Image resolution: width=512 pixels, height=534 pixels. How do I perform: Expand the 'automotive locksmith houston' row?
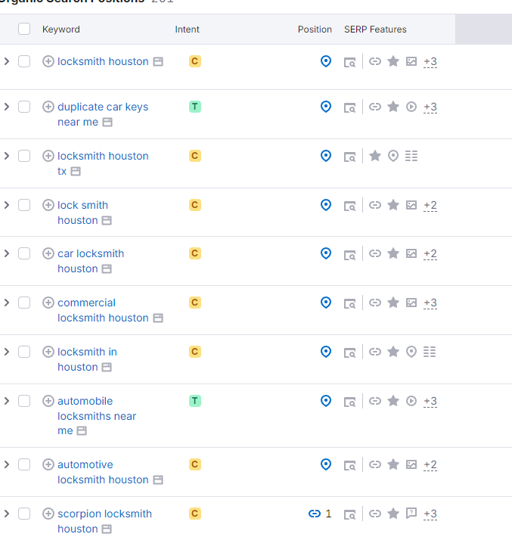click(x=7, y=464)
